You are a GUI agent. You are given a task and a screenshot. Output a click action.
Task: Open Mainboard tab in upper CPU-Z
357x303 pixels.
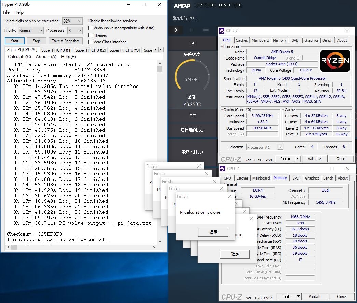click(260, 40)
